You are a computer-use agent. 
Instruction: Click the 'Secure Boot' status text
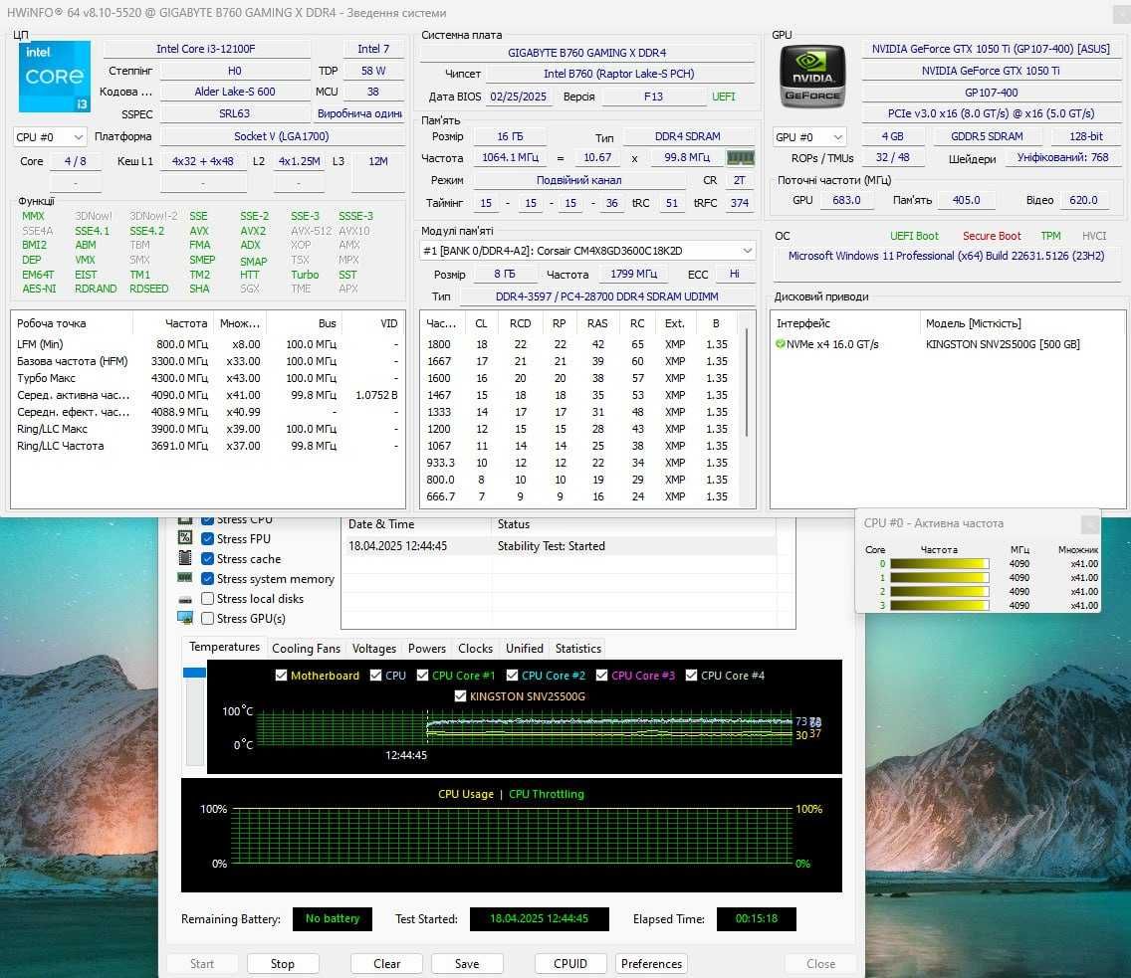(x=991, y=236)
